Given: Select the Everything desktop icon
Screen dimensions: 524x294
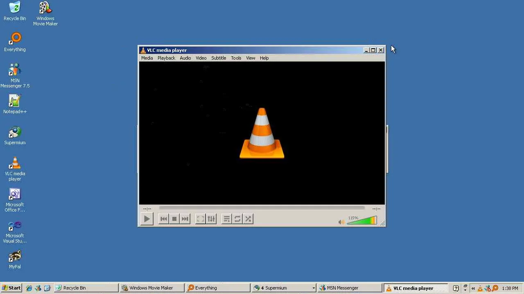Looking at the screenshot, I should [15, 42].
